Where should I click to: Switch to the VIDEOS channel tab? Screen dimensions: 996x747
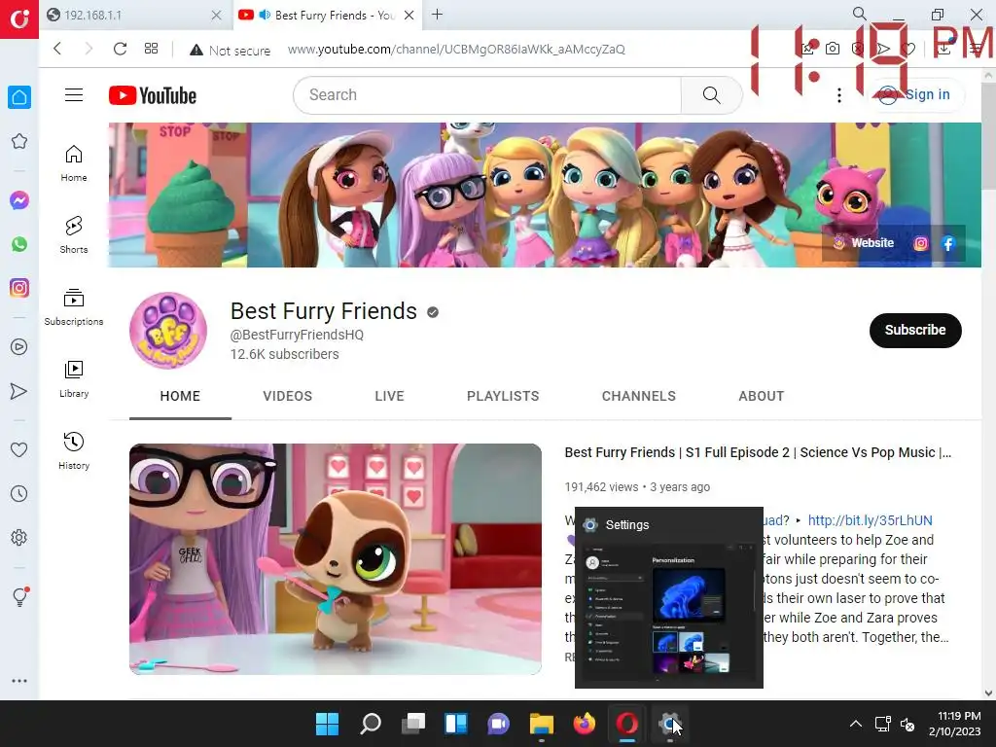point(288,397)
